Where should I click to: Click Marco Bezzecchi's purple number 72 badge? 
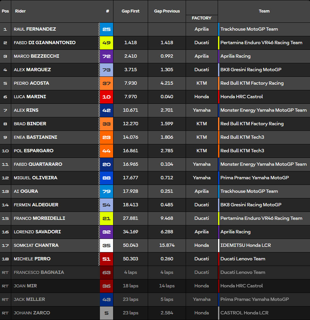point(107,56)
